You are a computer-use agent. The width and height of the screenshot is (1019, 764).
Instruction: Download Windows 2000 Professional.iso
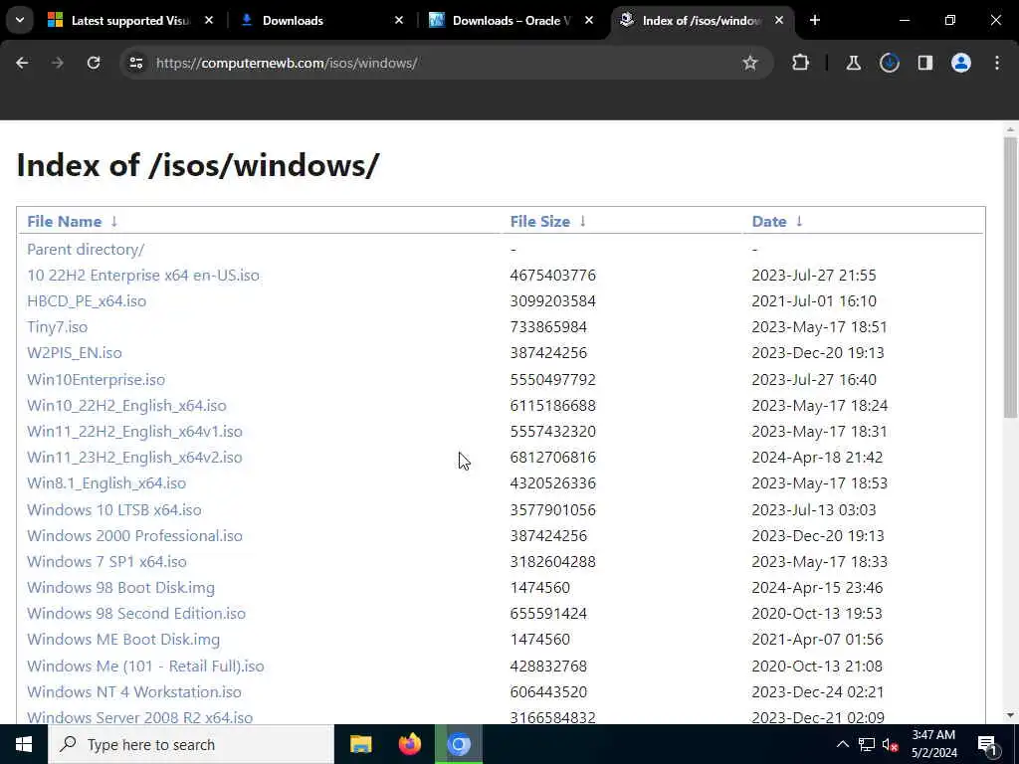(x=134, y=536)
